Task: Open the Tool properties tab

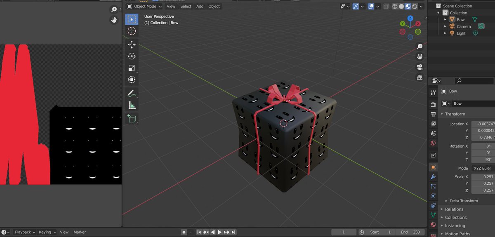Action: pos(433,93)
